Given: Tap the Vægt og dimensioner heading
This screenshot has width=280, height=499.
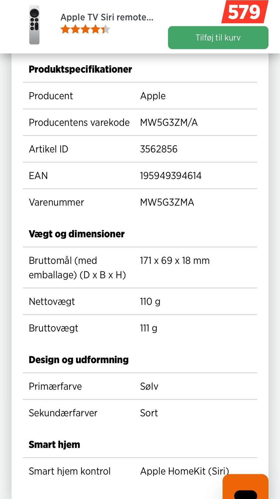Looking at the screenshot, I should point(77,234).
